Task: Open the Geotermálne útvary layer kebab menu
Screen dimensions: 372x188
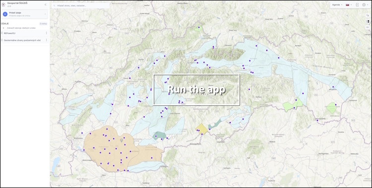Action: (x=46, y=40)
